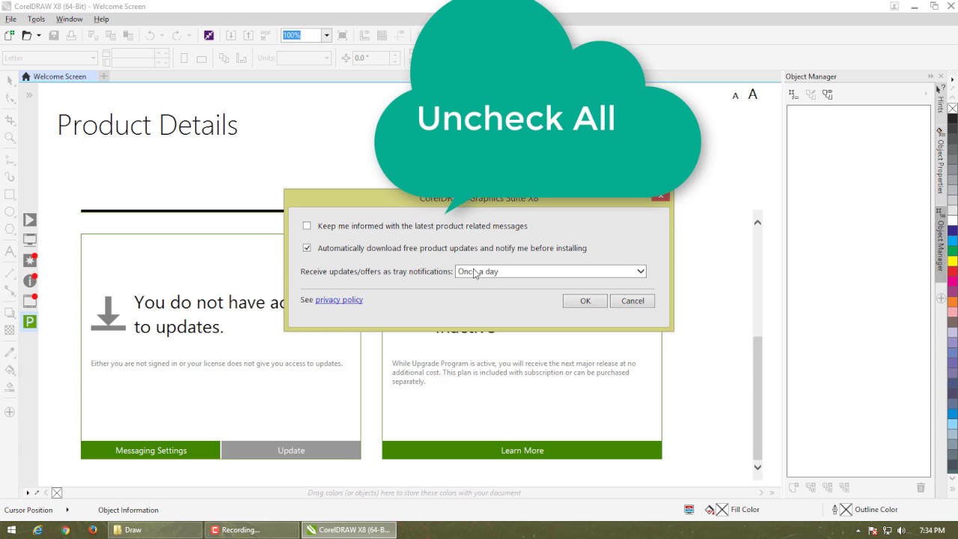Open the Tools menu
This screenshot has height=539, width=958.
click(x=36, y=19)
